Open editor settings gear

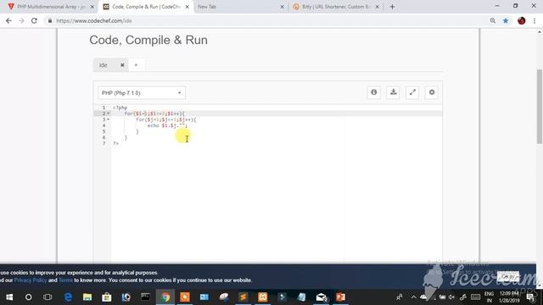click(432, 92)
